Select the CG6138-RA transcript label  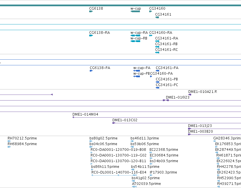tap(100, 33)
